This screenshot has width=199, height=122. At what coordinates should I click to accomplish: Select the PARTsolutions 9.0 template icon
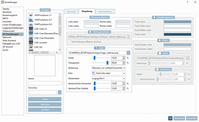click(x=31, y=24)
